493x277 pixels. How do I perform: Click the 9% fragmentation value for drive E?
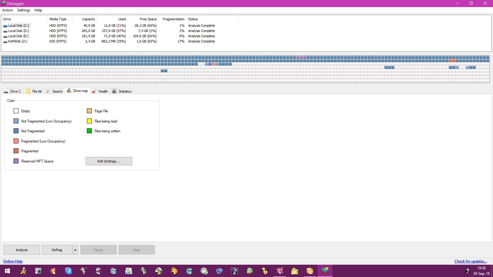[x=182, y=36]
